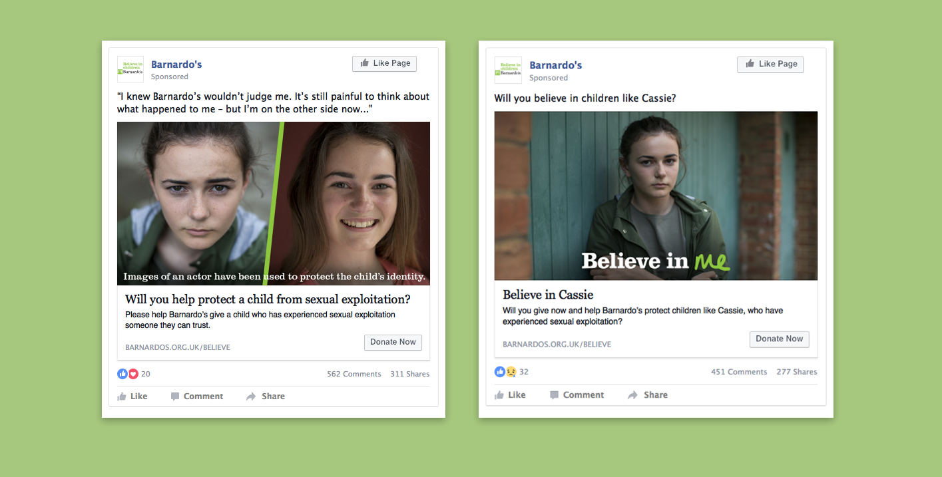
Task: Click Donate Now in Cassie ad
Action: 780,339
